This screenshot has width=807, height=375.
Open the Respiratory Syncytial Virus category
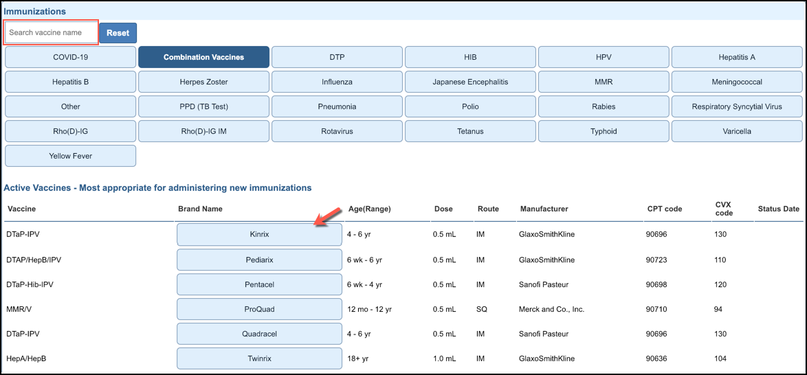[737, 106]
